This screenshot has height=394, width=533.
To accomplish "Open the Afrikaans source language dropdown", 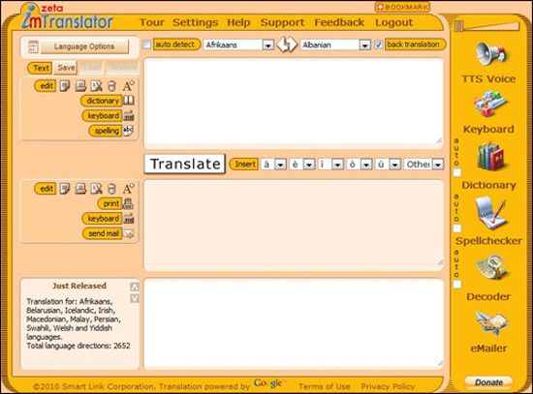I will pos(238,45).
